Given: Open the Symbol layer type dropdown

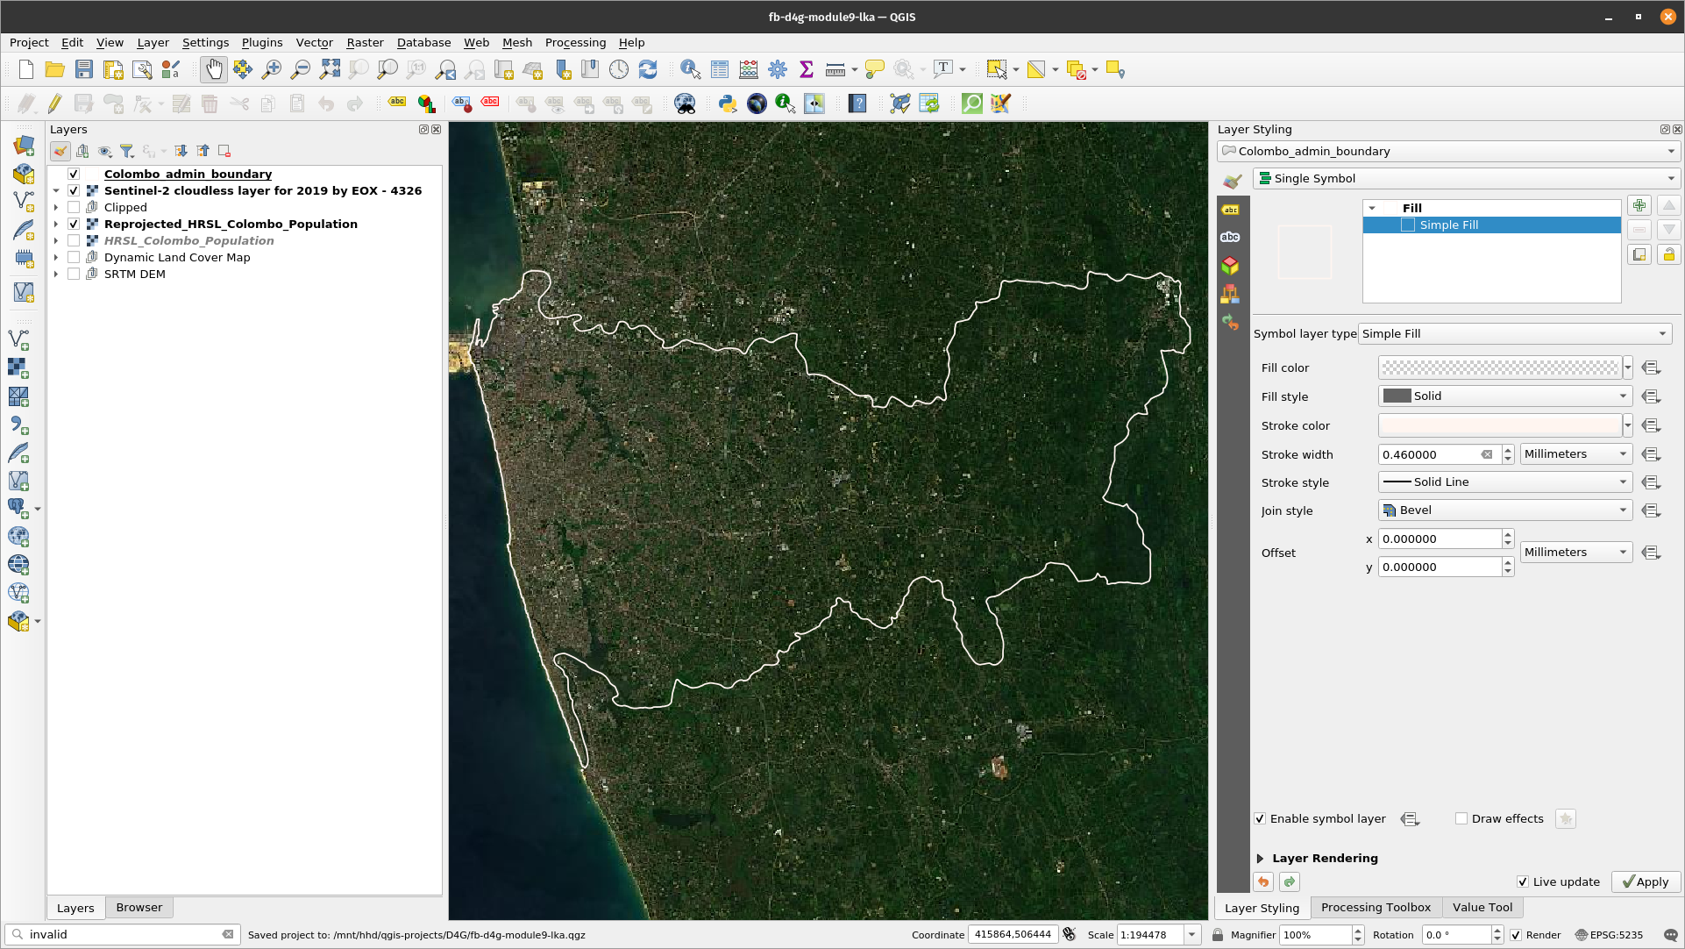Looking at the screenshot, I should click(1515, 334).
